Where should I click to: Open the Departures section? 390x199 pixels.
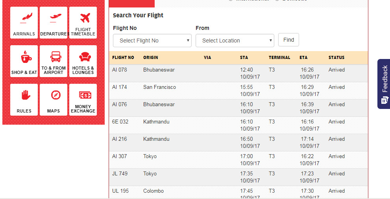(x=54, y=23)
